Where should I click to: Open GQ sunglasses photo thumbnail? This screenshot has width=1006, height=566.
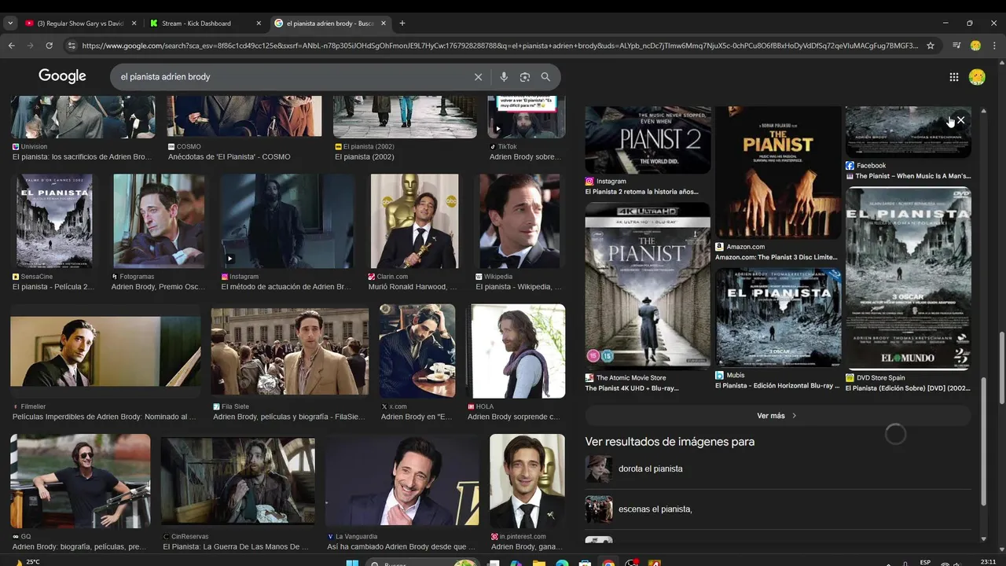click(80, 481)
